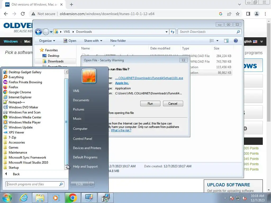271x203 pixels.
Task: Open the Share with dropdown
Action: [93, 41]
